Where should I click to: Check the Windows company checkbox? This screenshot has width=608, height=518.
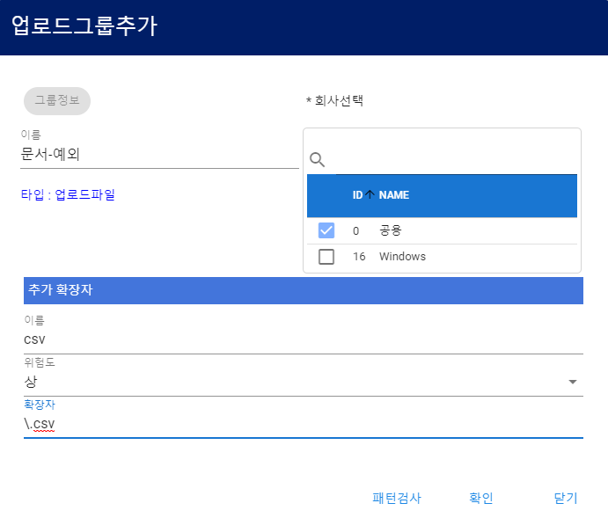(326, 257)
